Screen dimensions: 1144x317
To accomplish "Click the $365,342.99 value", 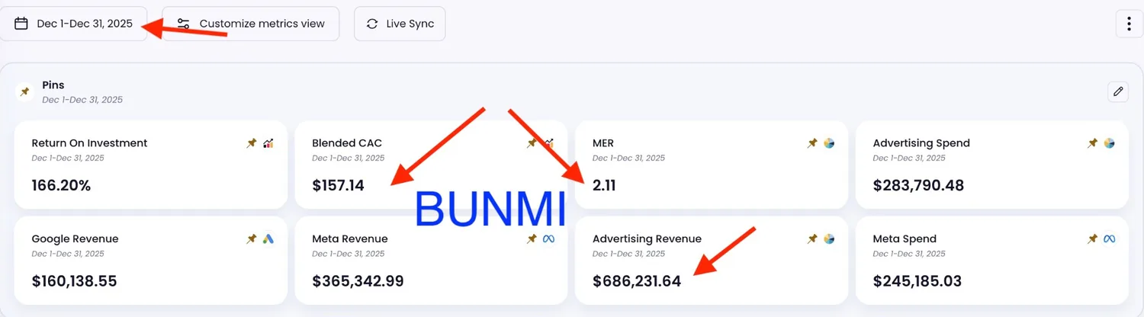I will tap(358, 281).
